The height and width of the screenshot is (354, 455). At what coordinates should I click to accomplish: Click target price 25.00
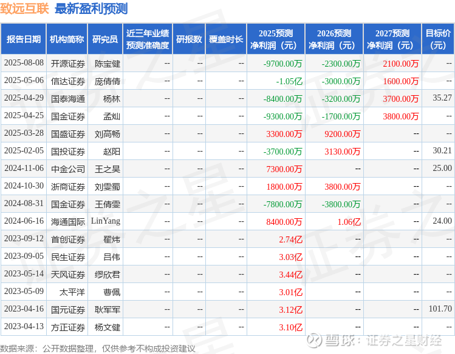pos(442,168)
